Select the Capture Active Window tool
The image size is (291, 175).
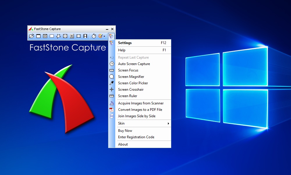click(x=38, y=36)
